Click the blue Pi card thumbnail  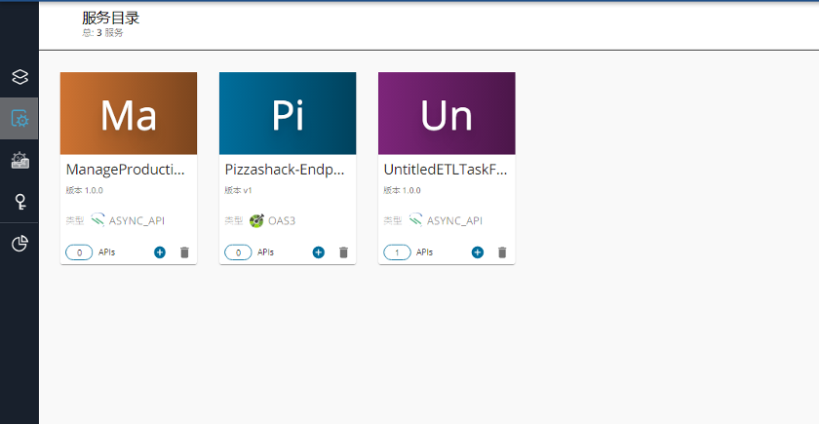288,114
